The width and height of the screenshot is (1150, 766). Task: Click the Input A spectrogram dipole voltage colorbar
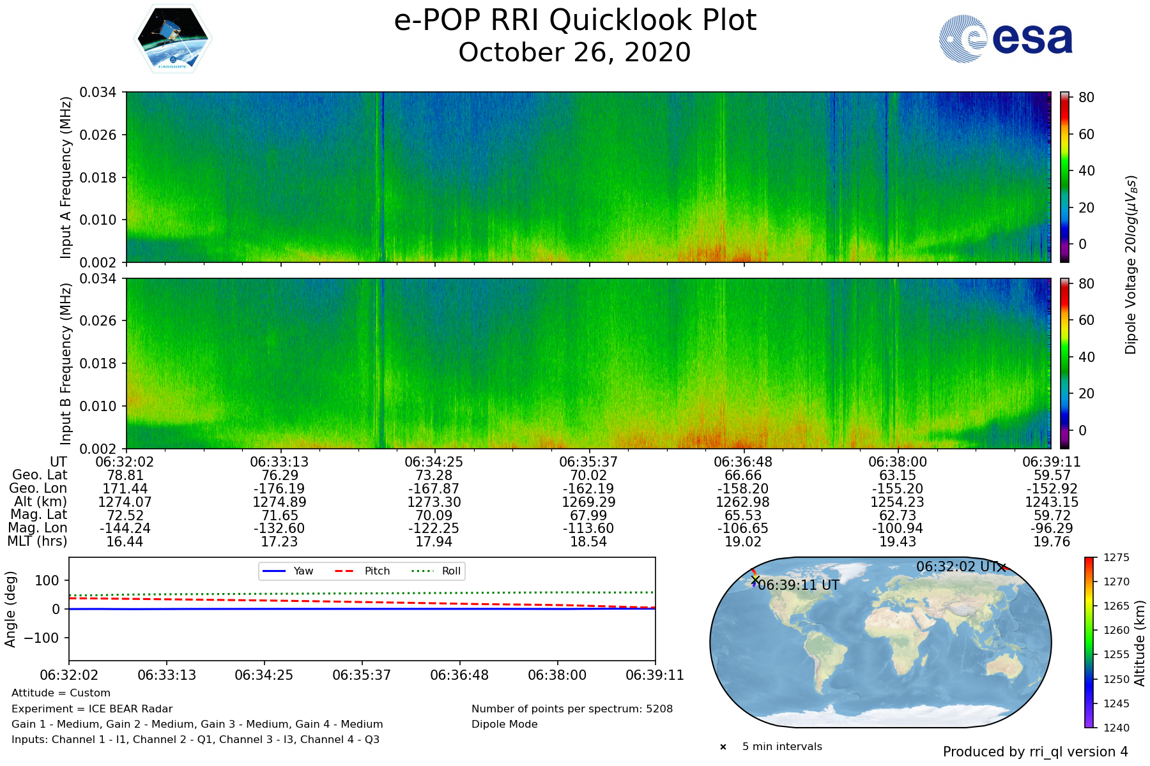(1064, 177)
